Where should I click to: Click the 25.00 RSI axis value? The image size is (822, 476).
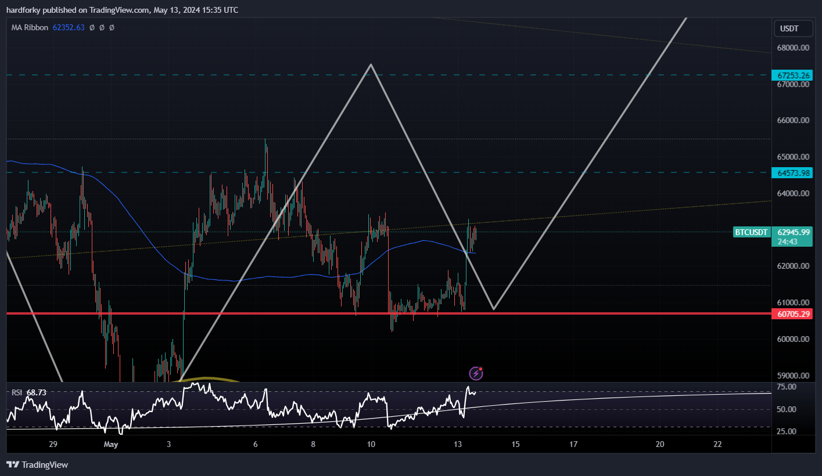(x=787, y=431)
